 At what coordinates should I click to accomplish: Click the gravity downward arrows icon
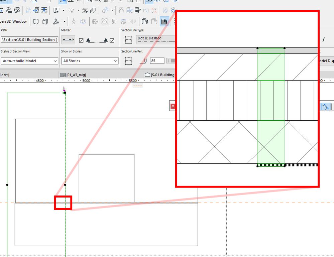click(x=28, y=10)
